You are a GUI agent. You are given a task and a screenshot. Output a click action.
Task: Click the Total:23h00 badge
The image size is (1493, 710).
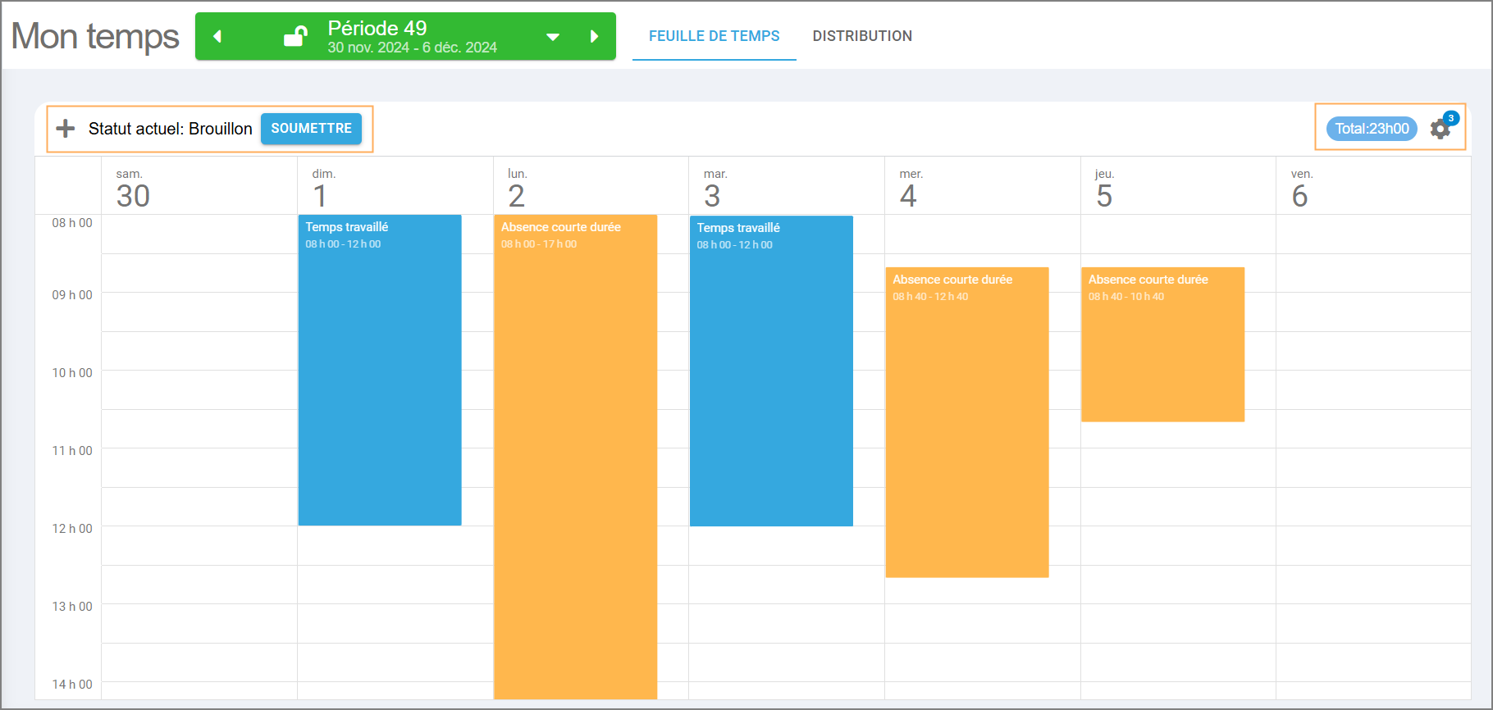(1372, 129)
